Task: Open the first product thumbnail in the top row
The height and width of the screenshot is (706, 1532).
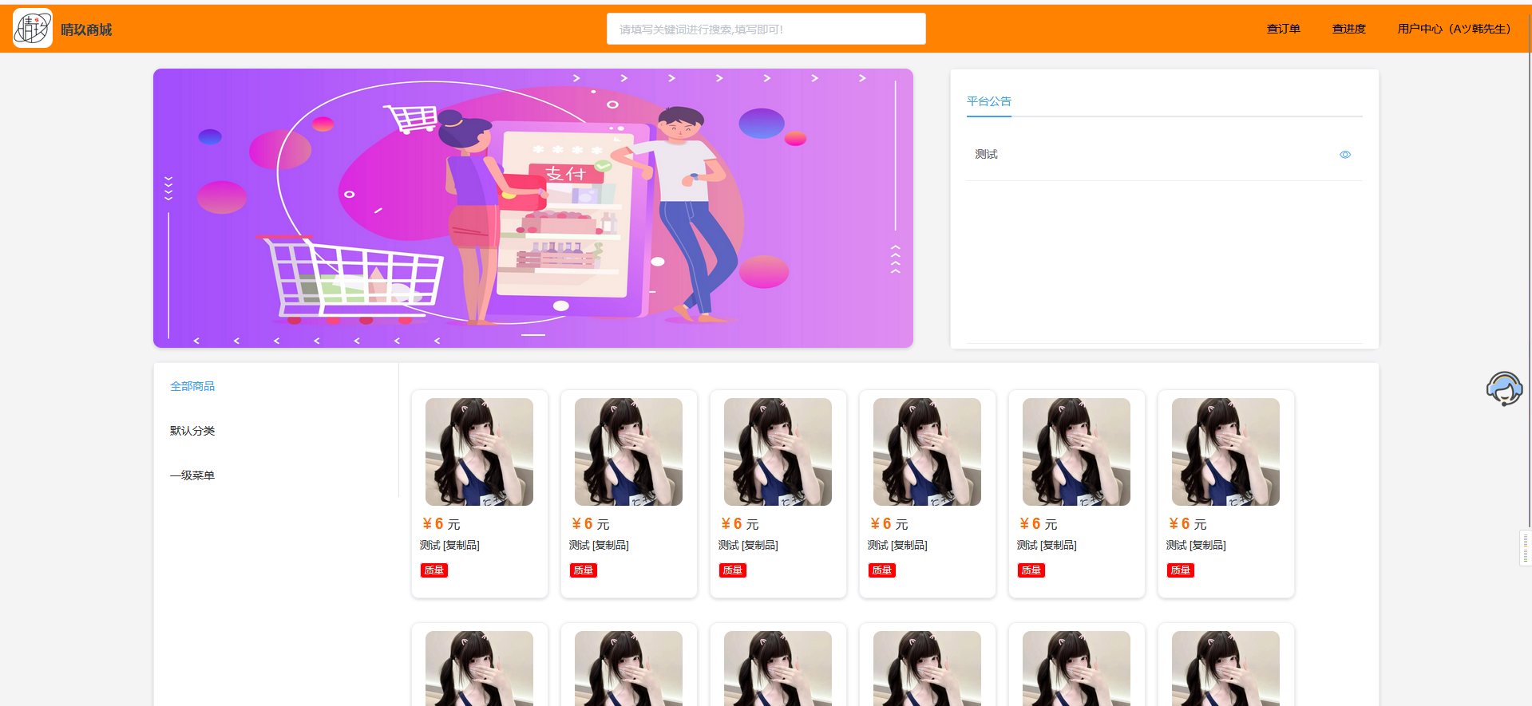Action: click(479, 452)
